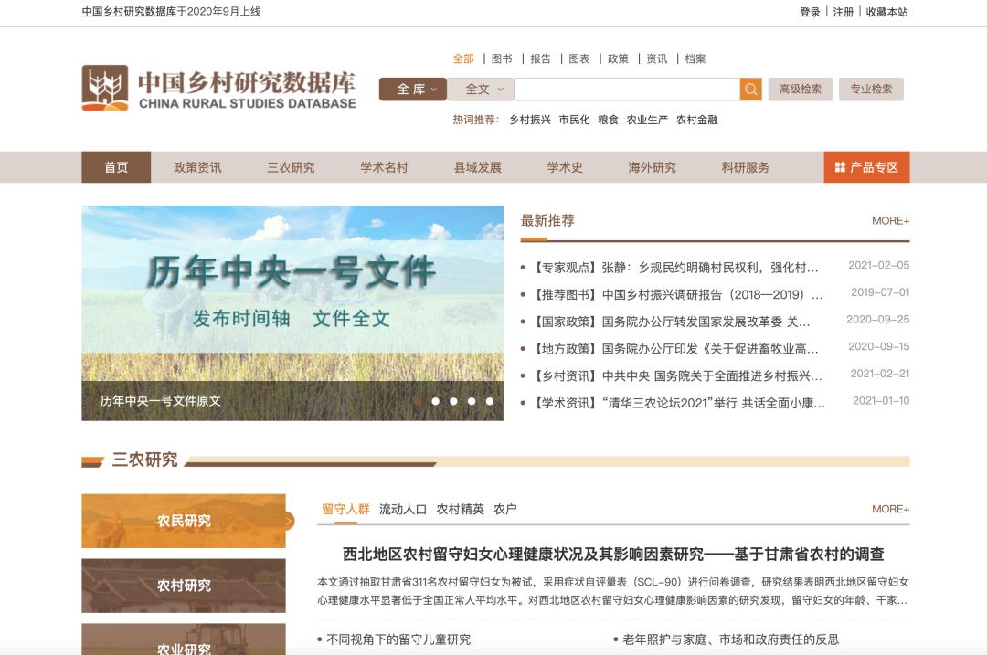The width and height of the screenshot is (987, 655).
Task: Go to 首页 in navigation bar
Action: [x=116, y=167]
